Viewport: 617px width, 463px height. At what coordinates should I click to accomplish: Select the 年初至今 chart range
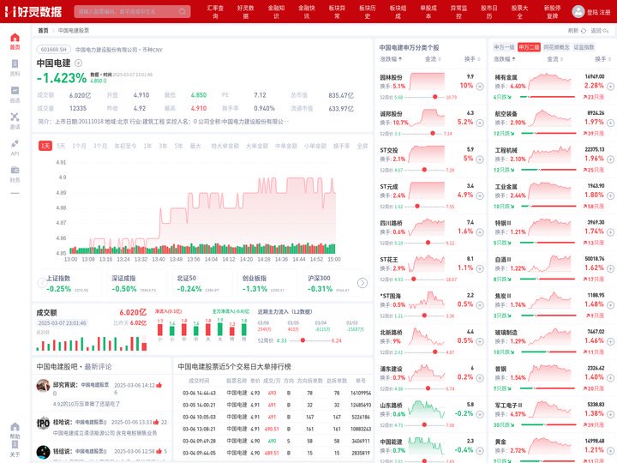coord(125,146)
